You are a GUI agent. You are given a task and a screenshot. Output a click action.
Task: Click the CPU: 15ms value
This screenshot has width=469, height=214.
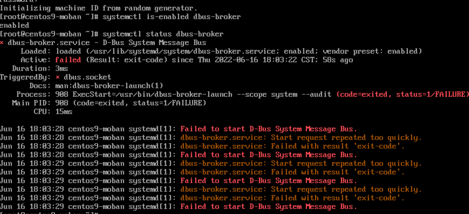[64, 112]
